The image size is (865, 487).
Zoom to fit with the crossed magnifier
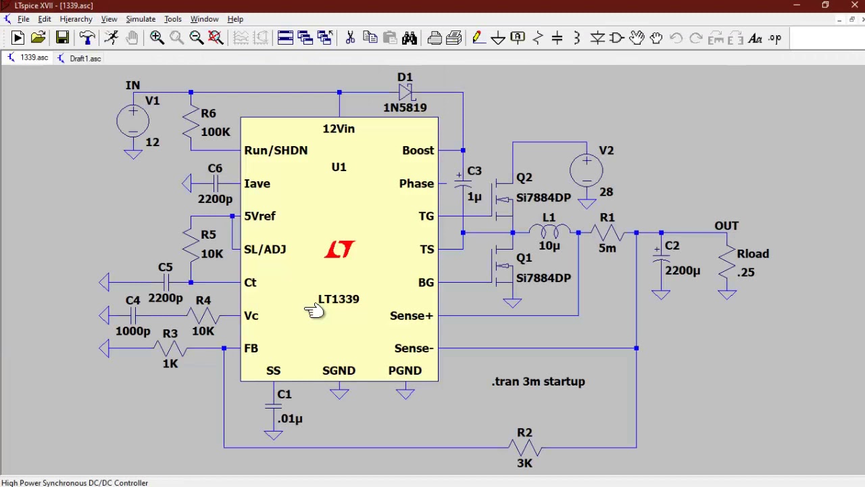[216, 39]
